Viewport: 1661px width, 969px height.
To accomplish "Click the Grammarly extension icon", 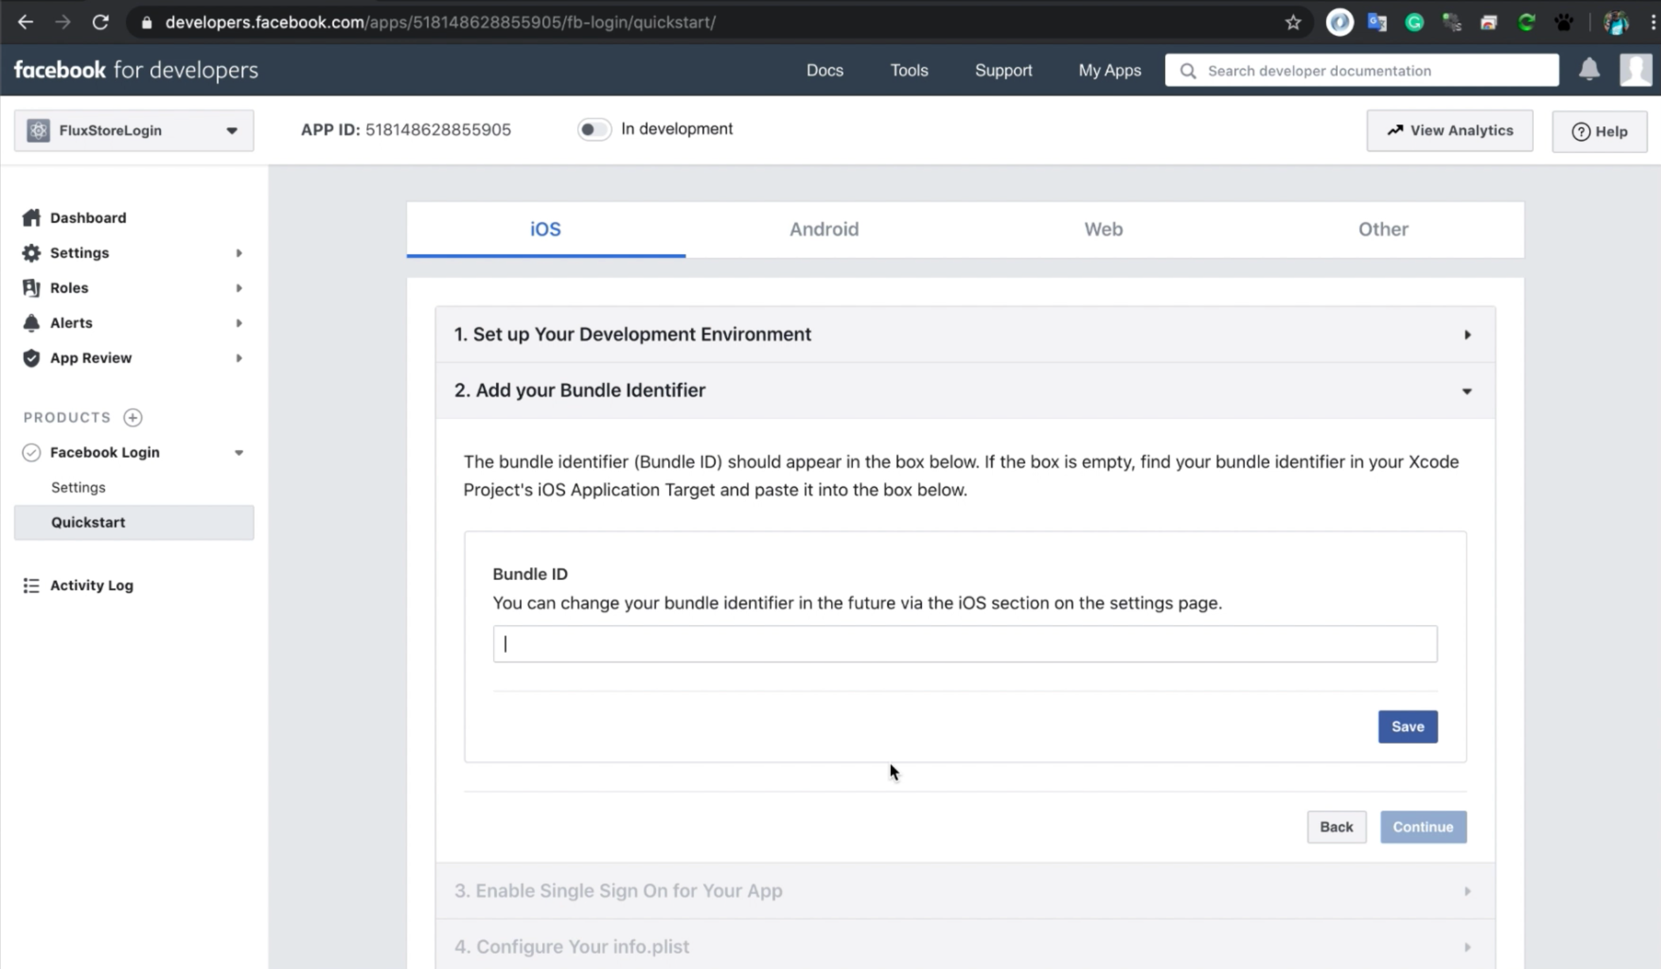I will click(x=1414, y=23).
